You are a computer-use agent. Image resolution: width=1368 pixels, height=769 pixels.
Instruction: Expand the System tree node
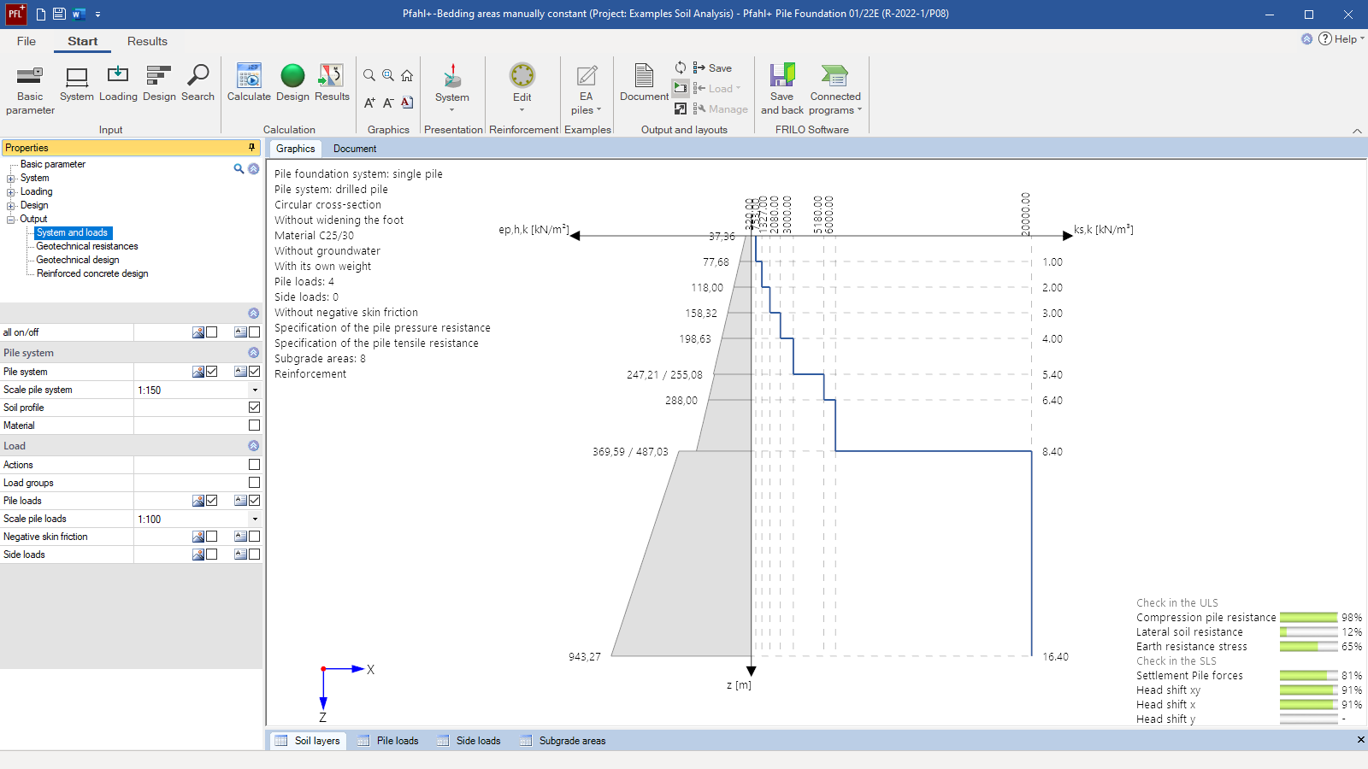[x=11, y=179]
